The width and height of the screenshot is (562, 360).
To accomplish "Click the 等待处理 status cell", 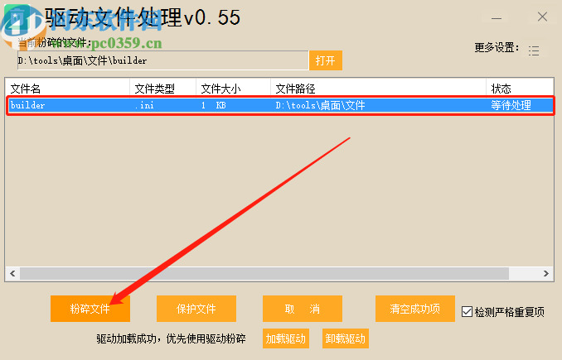I will click(511, 105).
